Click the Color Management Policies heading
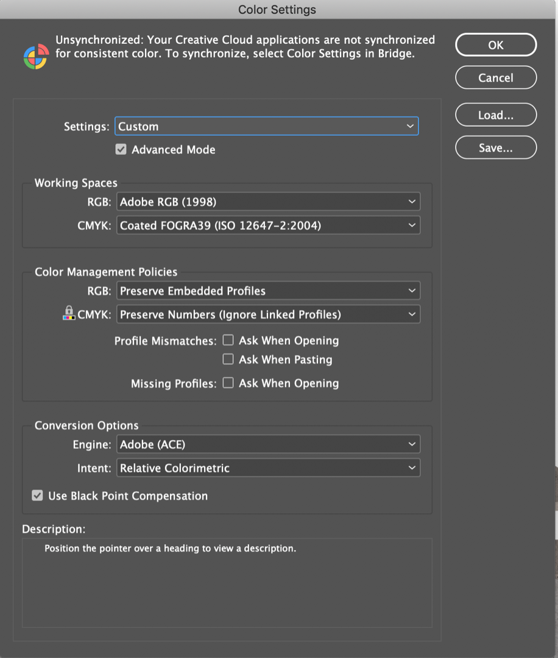 click(x=106, y=272)
